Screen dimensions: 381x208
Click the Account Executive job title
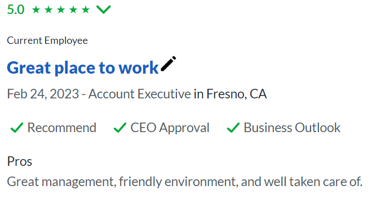pyautogui.click(x=140, y=94)
